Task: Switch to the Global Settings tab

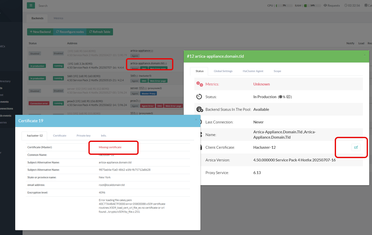Action: click(x=223, y=71)
